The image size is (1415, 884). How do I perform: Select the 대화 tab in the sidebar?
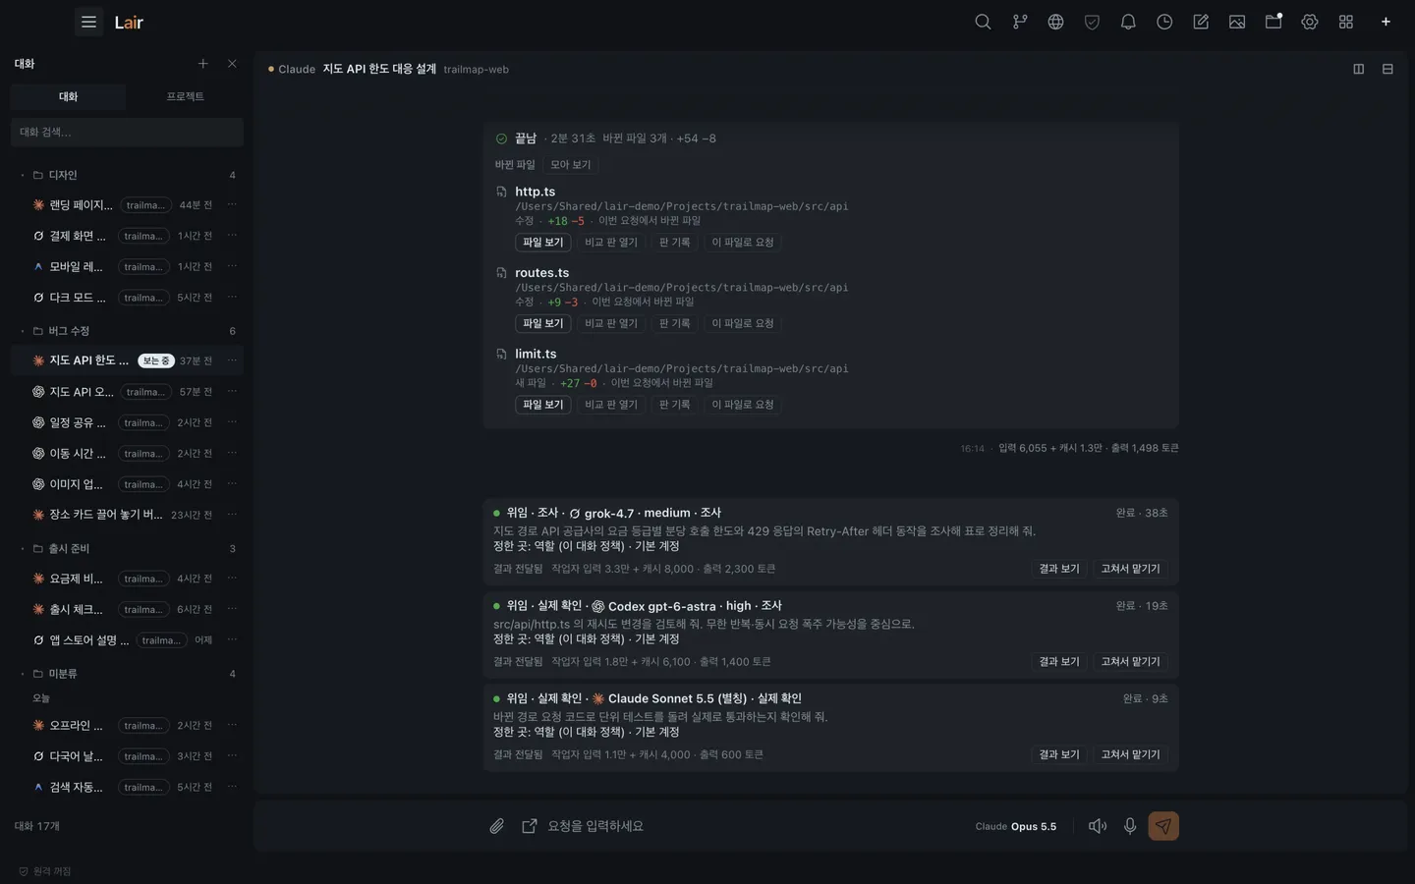click(x=68, y=96)
